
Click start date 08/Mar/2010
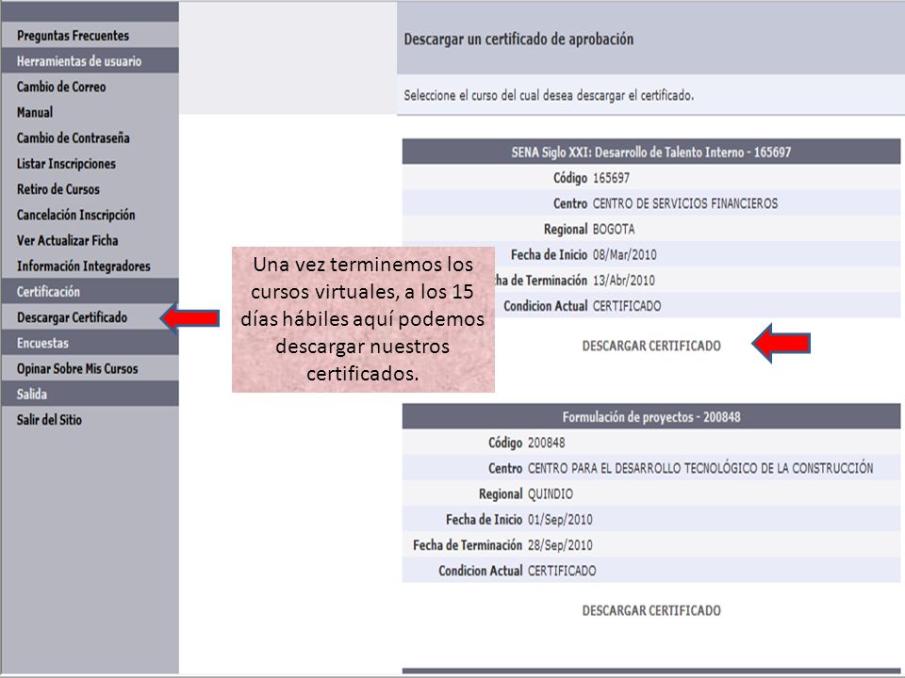pyautogui.click(x=624, y=255)
